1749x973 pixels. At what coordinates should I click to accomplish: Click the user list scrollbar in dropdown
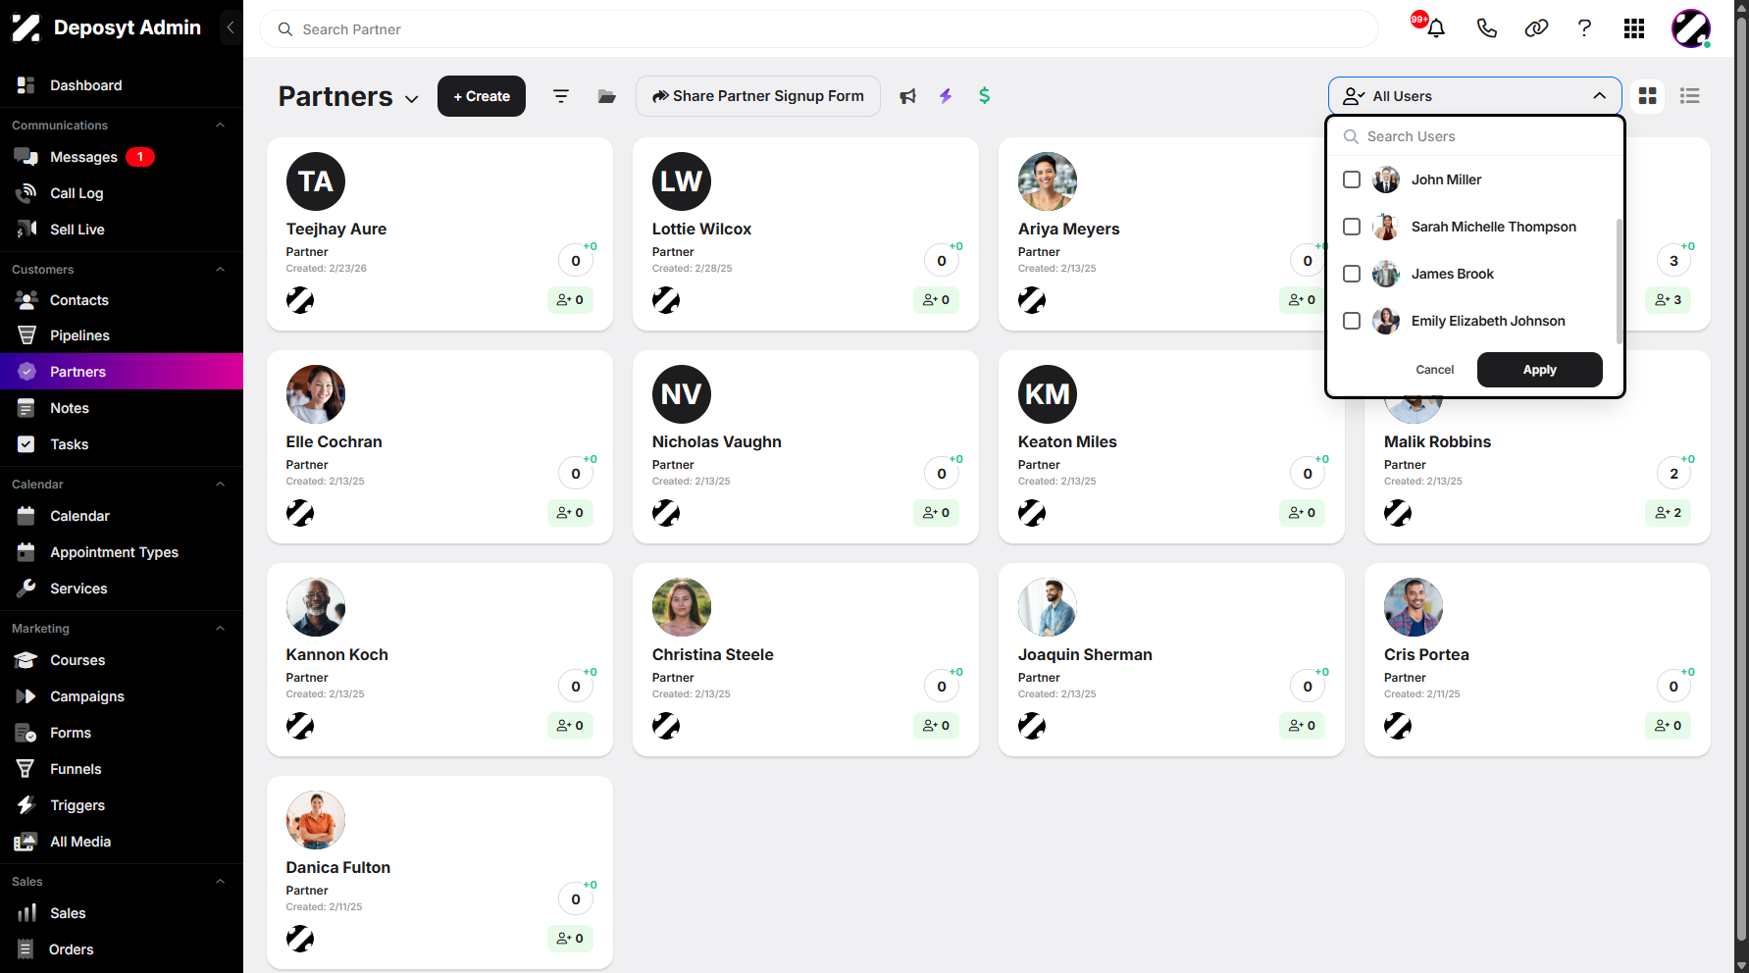(x=1619, y=282)
